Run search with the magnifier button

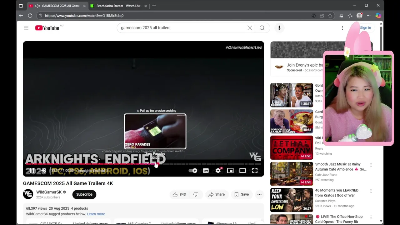point(262,28)
